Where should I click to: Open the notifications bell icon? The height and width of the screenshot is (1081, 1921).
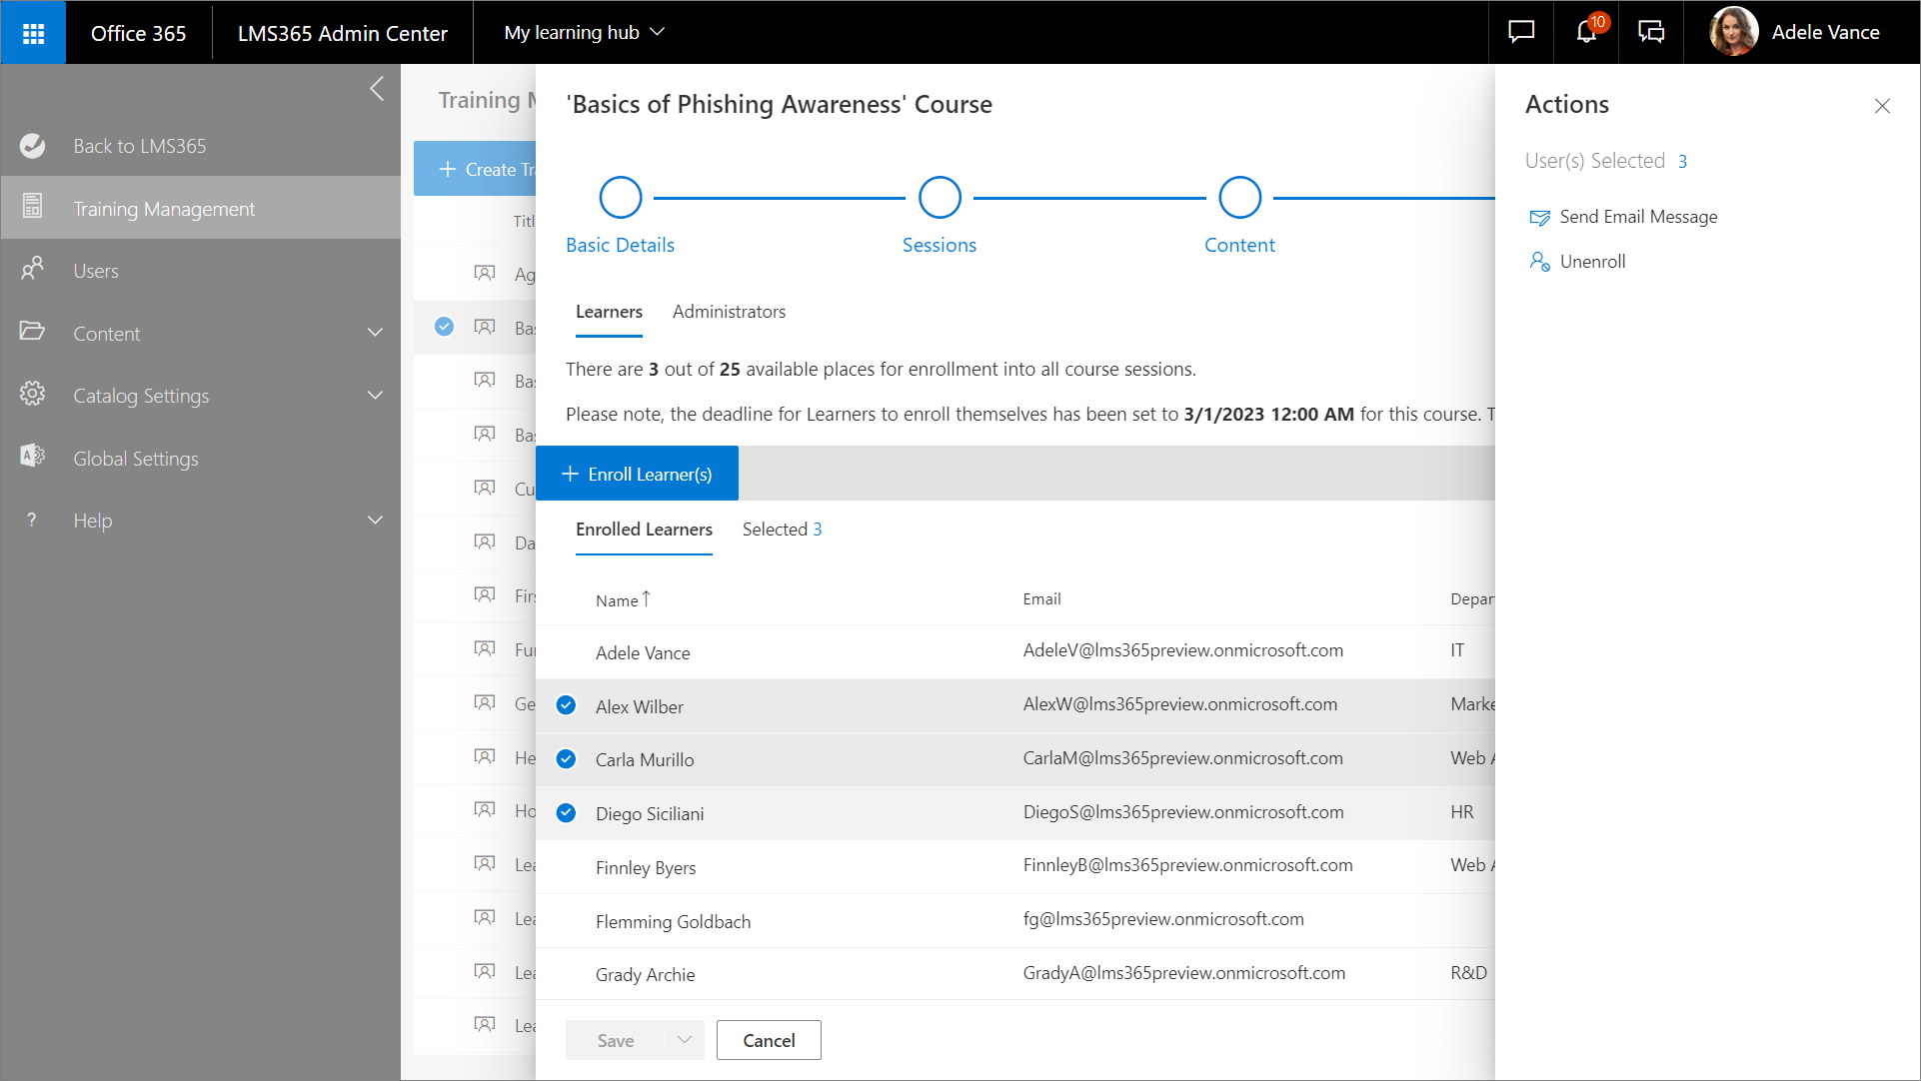(x=1586, y=32)
